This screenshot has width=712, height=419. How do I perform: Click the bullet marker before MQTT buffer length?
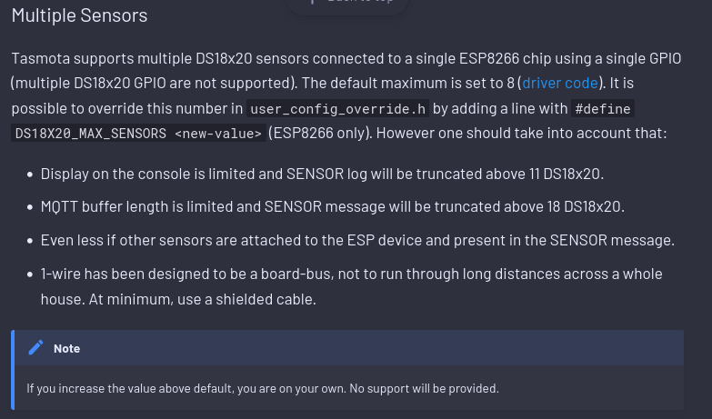[30, 207]
